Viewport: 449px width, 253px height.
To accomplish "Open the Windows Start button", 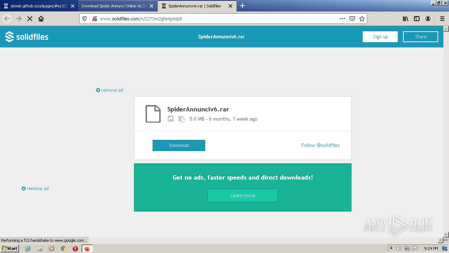I will tap(10, 248).
